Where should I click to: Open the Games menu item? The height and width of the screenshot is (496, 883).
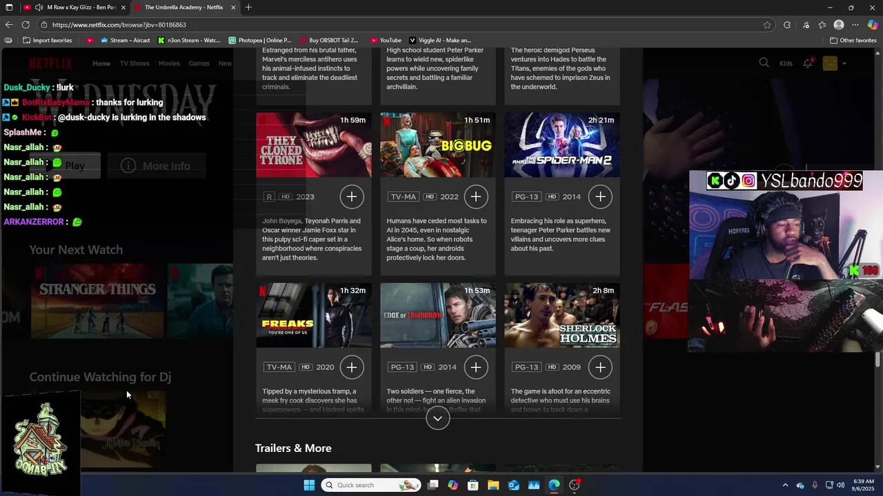point(199,63)
